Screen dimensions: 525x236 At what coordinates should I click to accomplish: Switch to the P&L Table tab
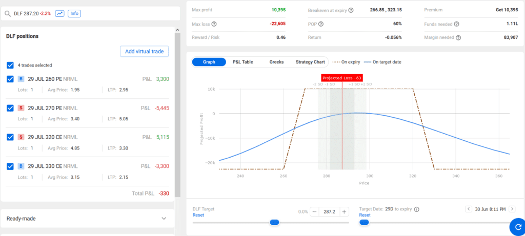tap(243, 62)
